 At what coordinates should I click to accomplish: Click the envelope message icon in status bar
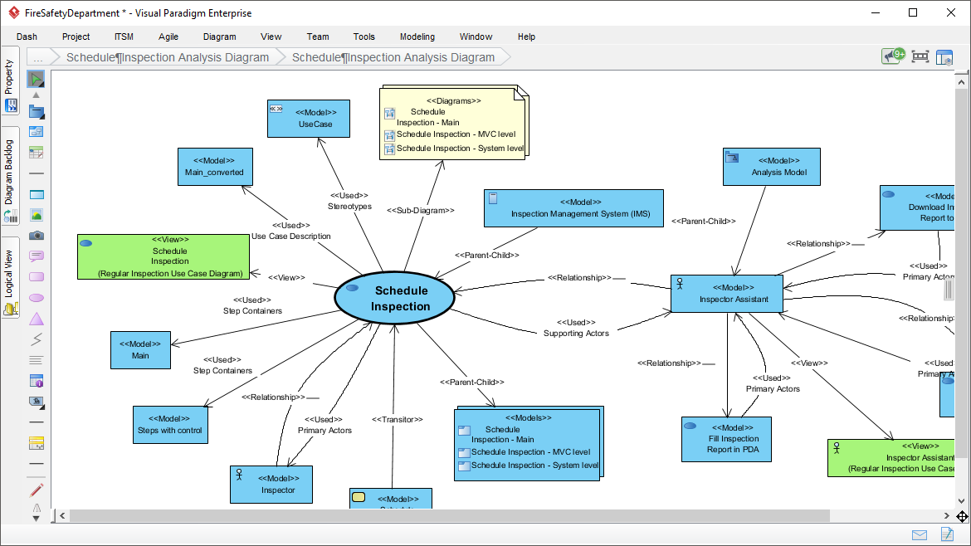(x=920, y=535)
